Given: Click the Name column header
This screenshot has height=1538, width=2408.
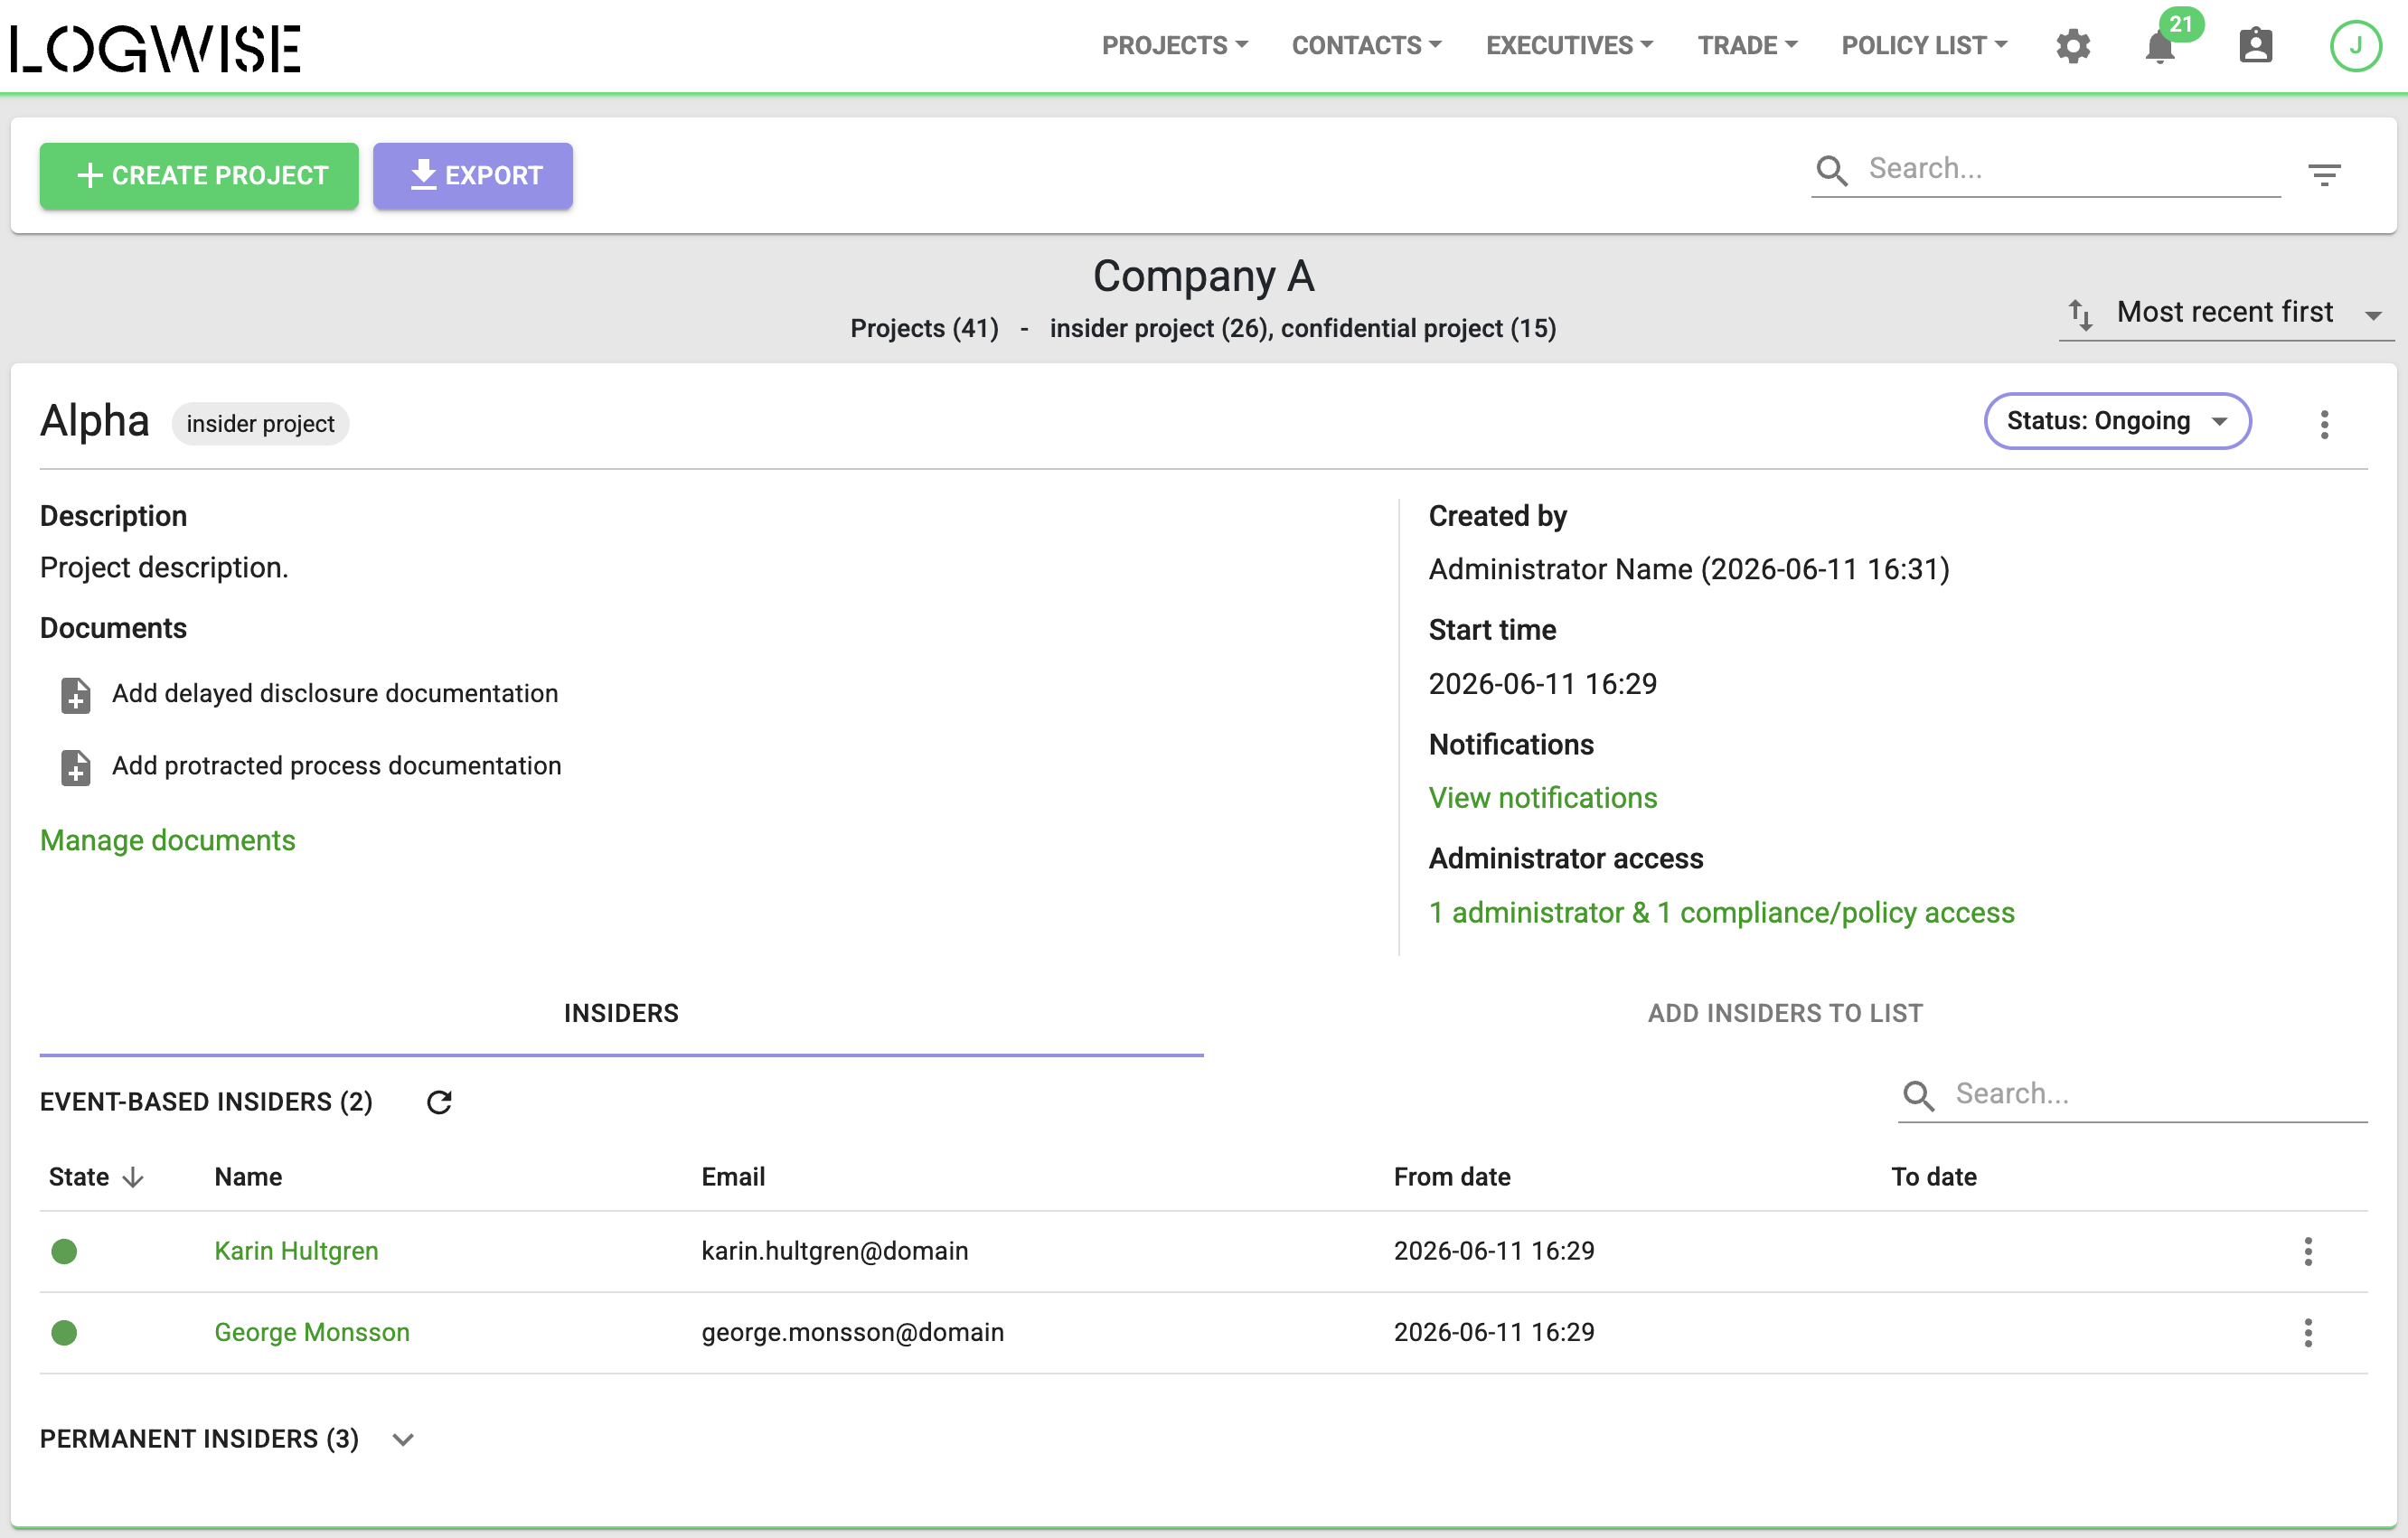Looking at the screenshot, I should pos(248,1178).
